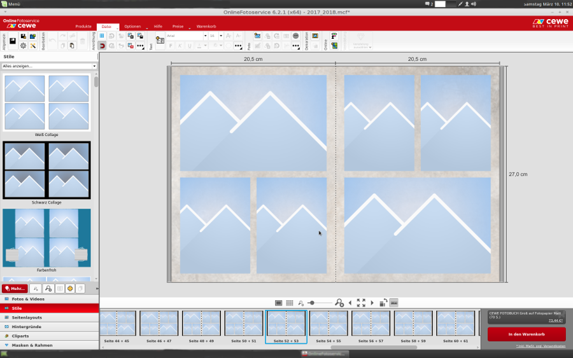Image resolution: width=573 pixels, height=358 pixels.
Task: Go to next page arrow
Action: [372, 303]
